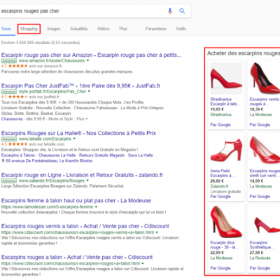This screenshot has width=280, height=280.
Task: Click the 28,00 € price of Anna Field shoe
Action: click(x=217, y=181)
